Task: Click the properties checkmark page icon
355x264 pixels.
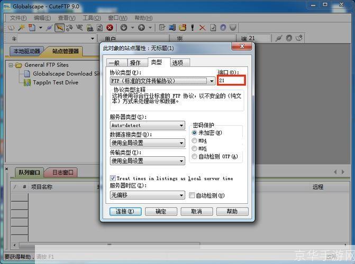Action: point(213,27)
